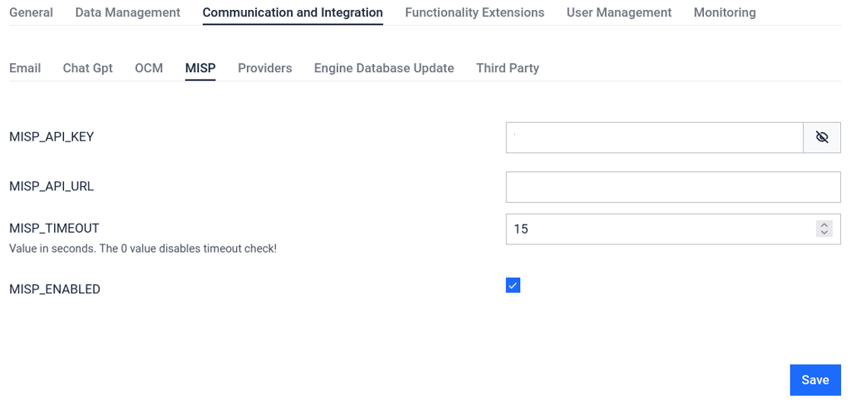Open the General settings tab
851x414 pixels.
(31, 12)
